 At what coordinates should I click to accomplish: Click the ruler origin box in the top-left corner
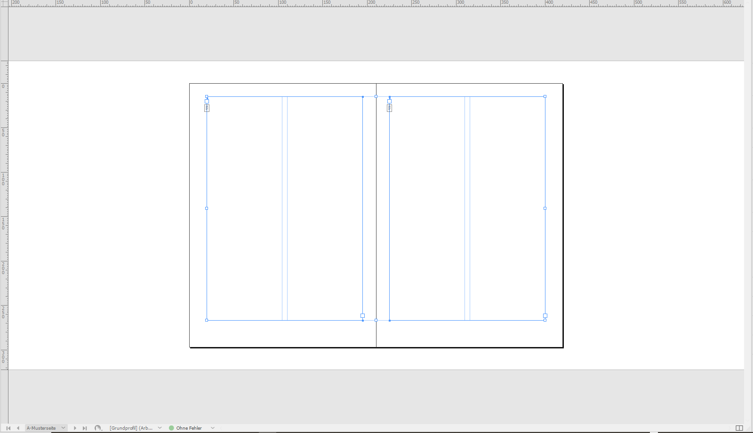[4, 2]
